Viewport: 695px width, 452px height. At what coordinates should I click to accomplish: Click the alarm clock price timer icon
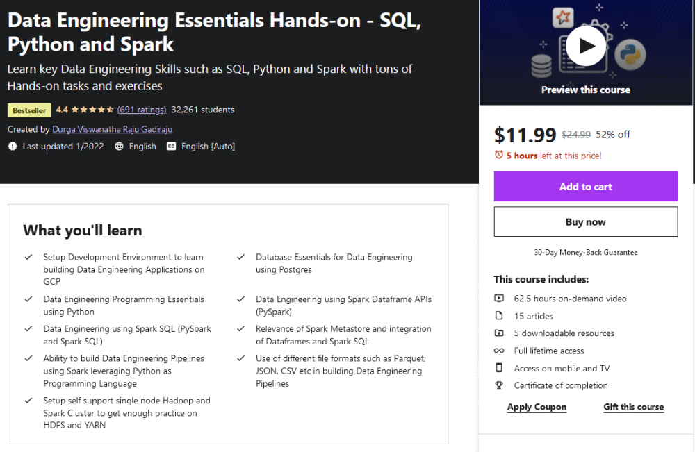tap(499, 155)
